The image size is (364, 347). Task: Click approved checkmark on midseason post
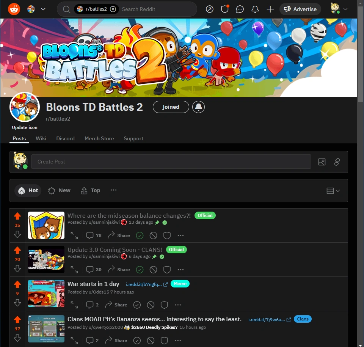click(140, 236)
